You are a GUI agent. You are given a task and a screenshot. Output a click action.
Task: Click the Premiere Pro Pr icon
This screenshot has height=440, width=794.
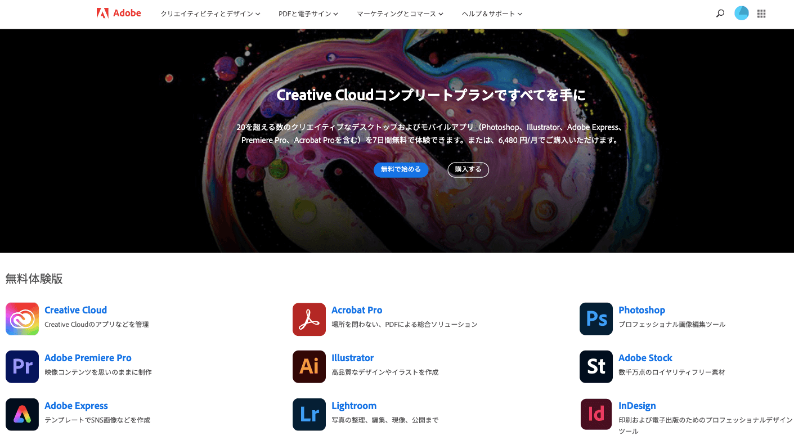click(x=22, y=367)
